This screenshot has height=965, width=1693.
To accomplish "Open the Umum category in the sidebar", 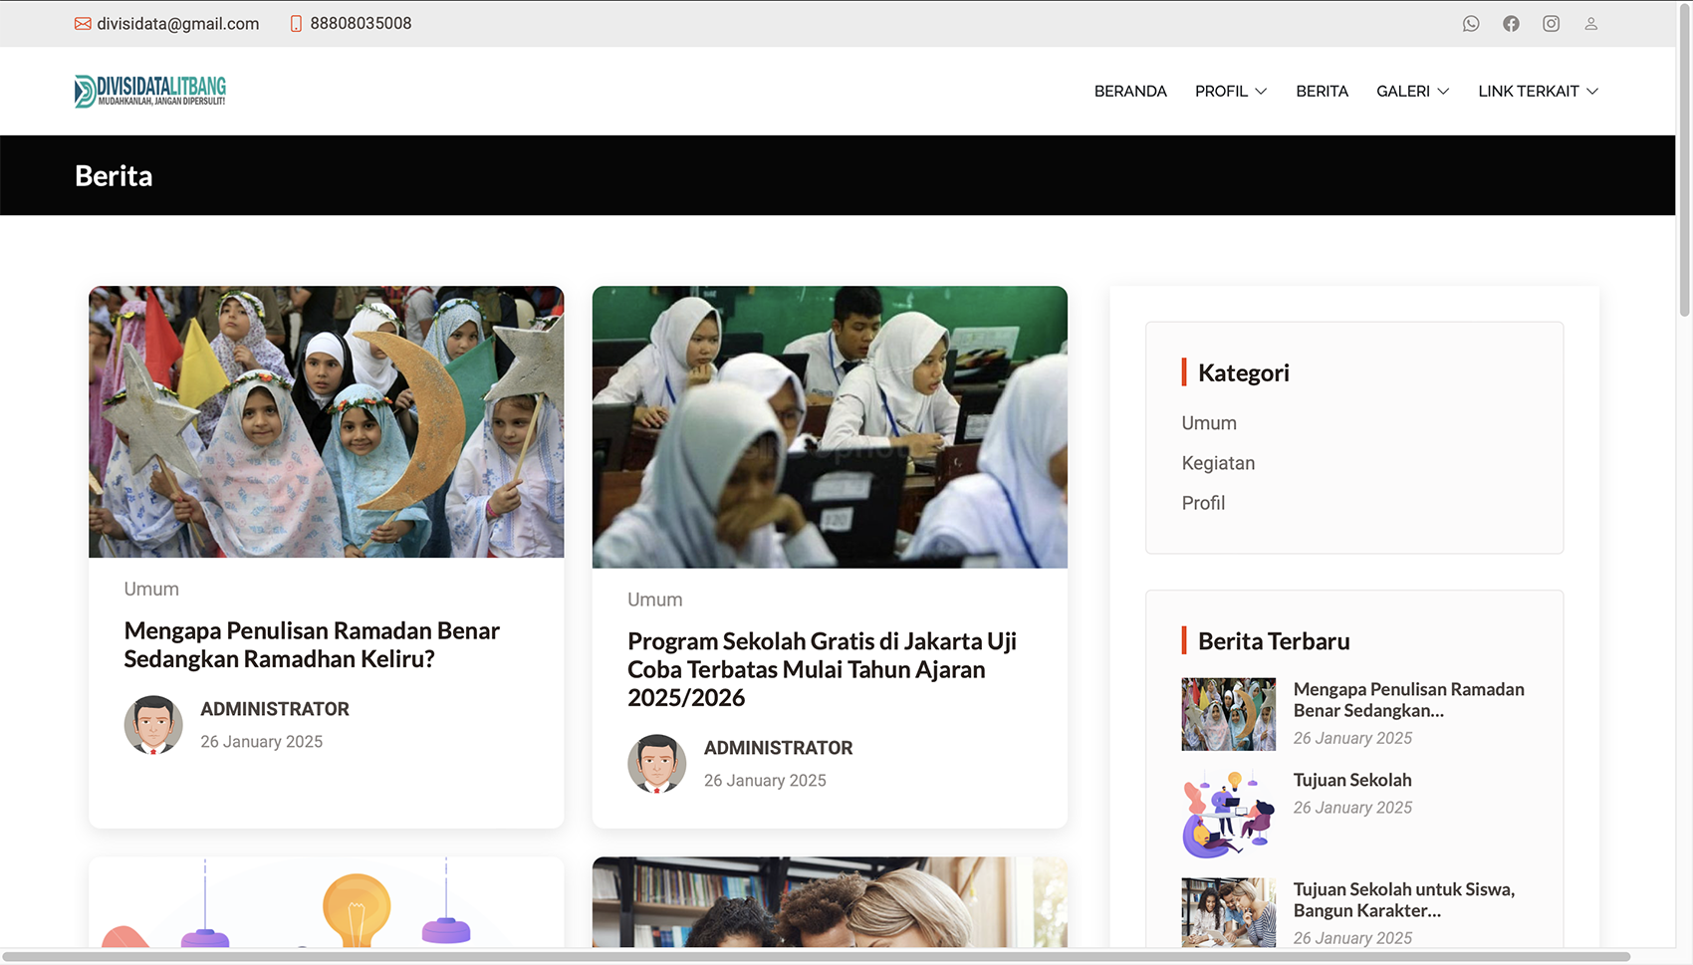I will pyautogui.click(x=1208, y=422).
